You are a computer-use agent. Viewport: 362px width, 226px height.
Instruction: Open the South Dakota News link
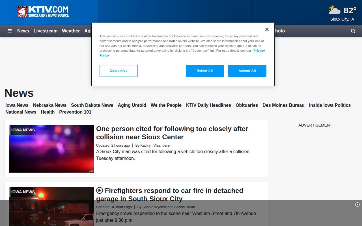pos(92,105)
